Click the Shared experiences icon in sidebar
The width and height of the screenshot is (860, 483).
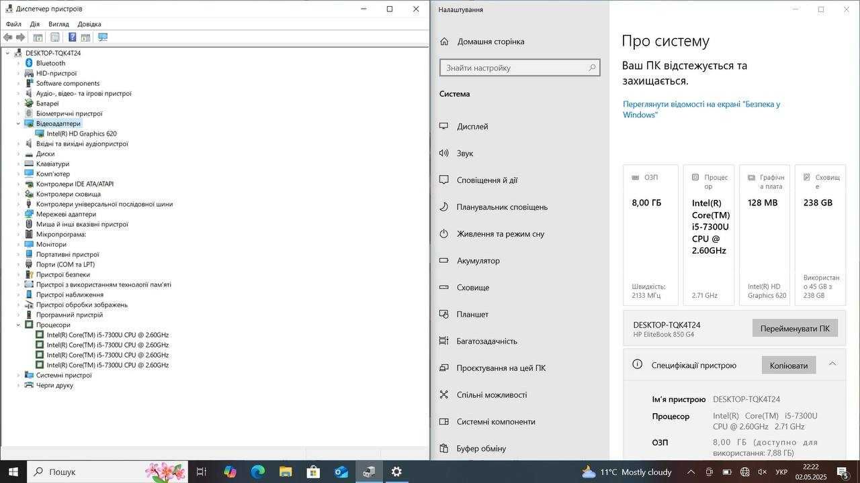point(443,394)
